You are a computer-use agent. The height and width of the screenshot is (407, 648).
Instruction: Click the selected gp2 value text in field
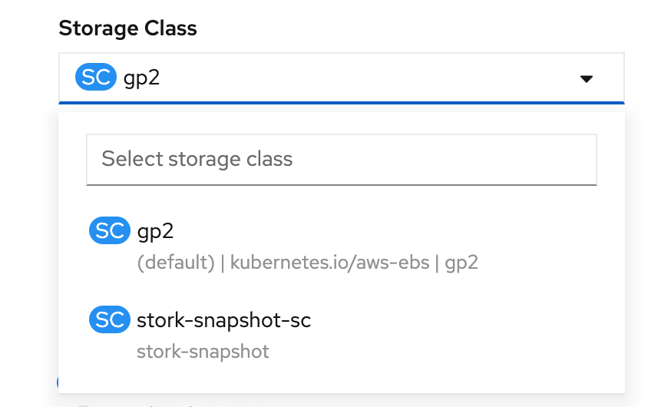[x=141, y=78]
